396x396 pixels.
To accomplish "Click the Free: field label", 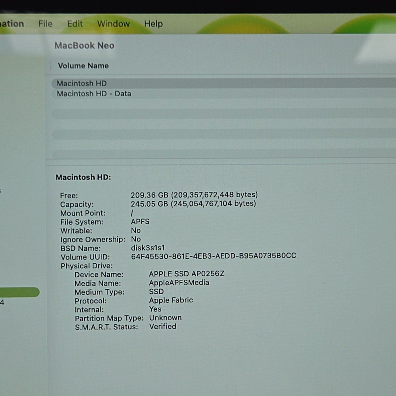I will click(69, 196).
